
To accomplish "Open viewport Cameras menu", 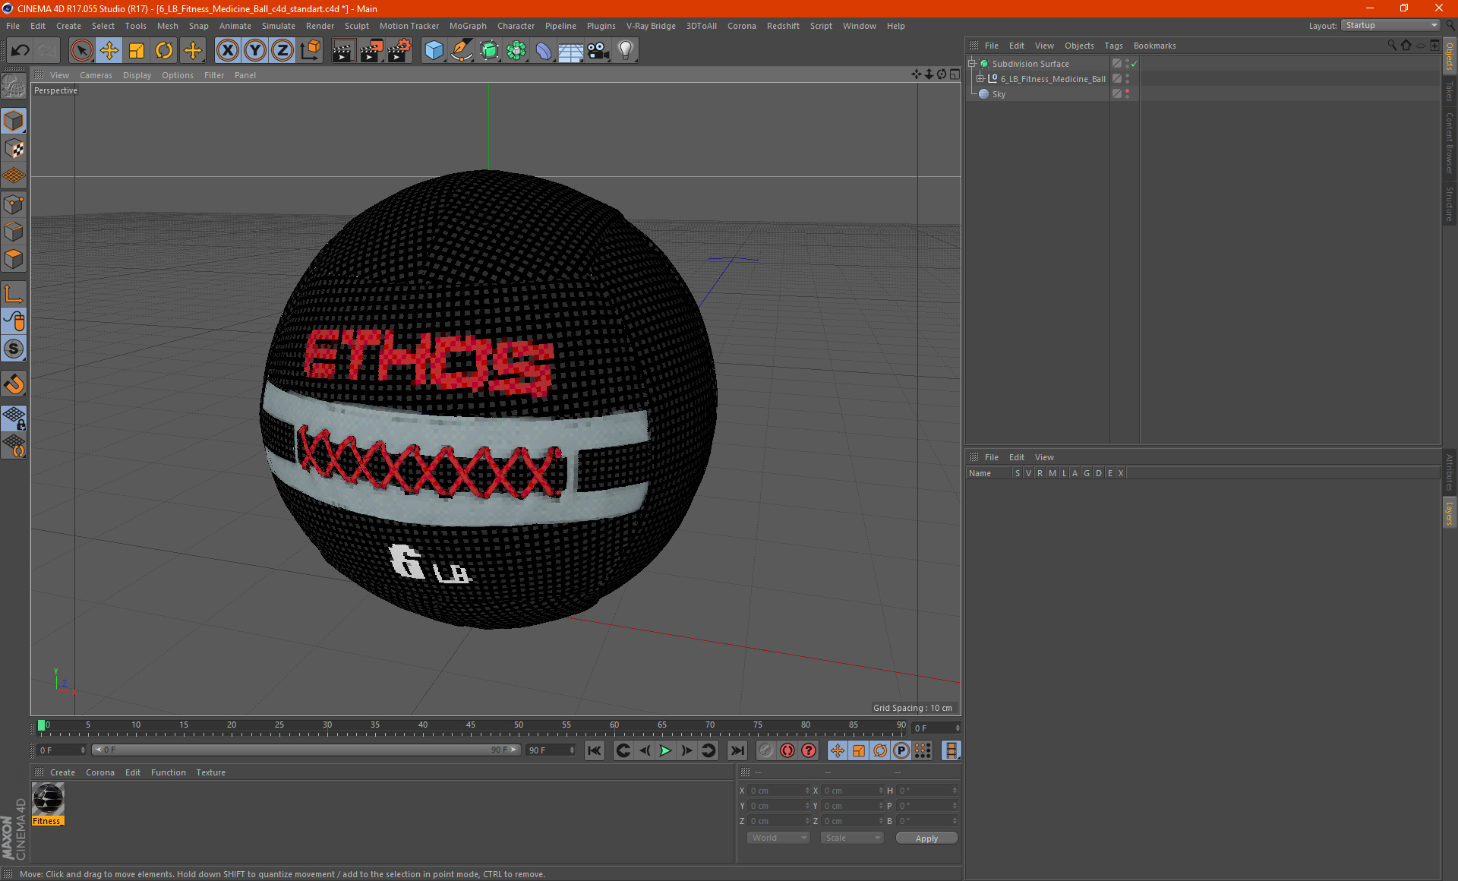I will pyautogui.click(x=96, y=75).
